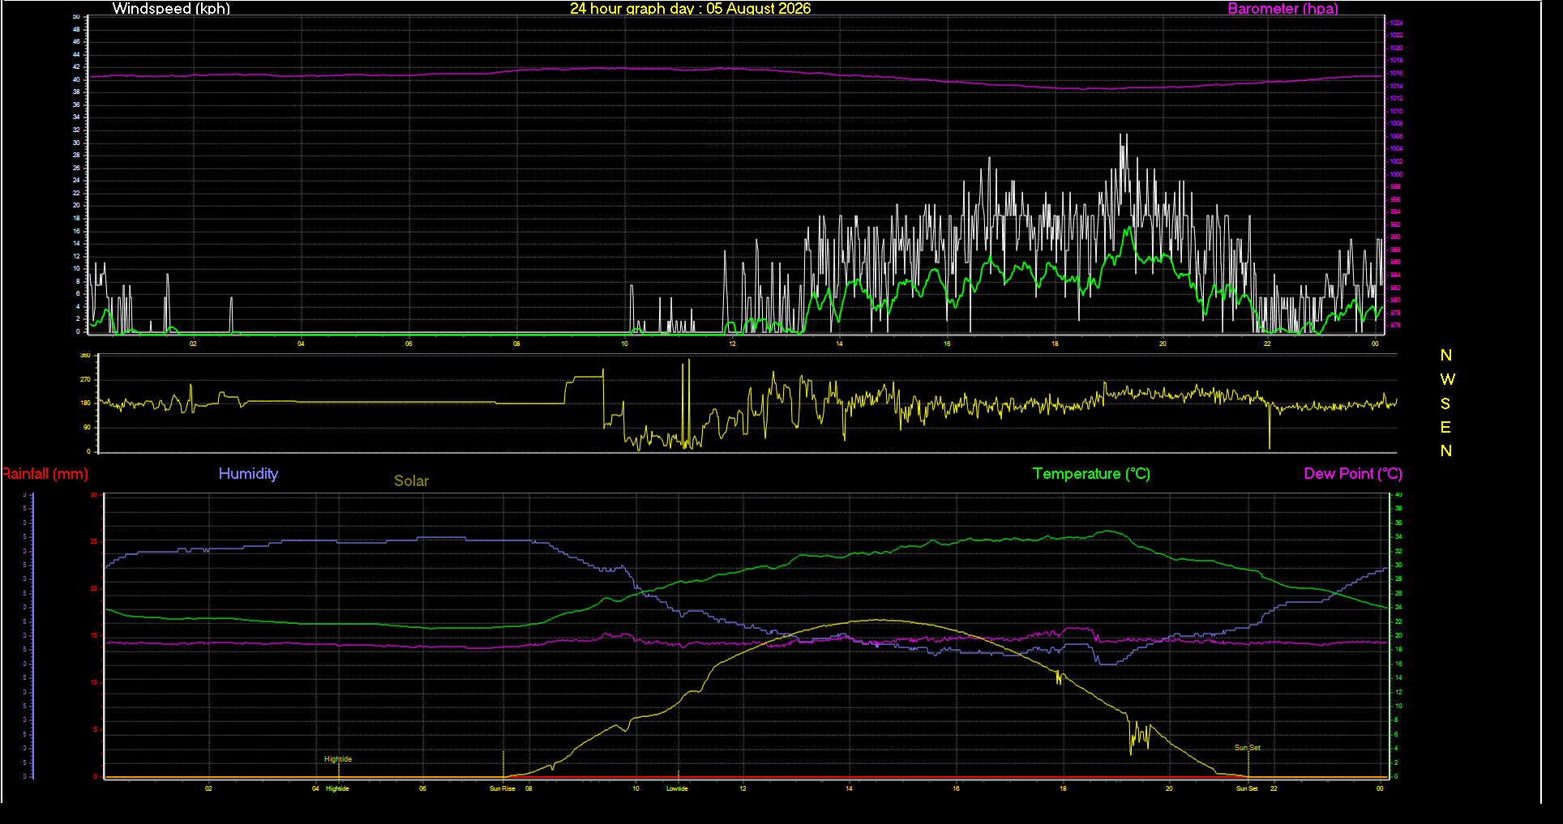Click '12' hour label under the windspeed graph

click(732, 344)
